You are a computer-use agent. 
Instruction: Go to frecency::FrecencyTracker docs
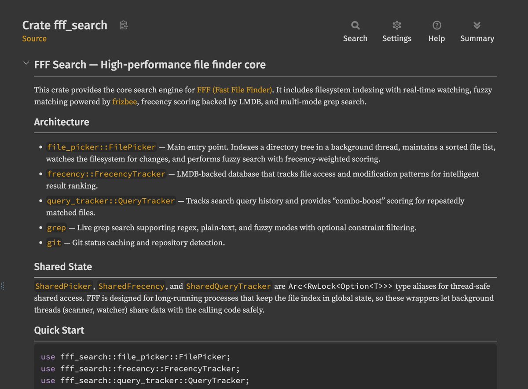click(106, 174)
